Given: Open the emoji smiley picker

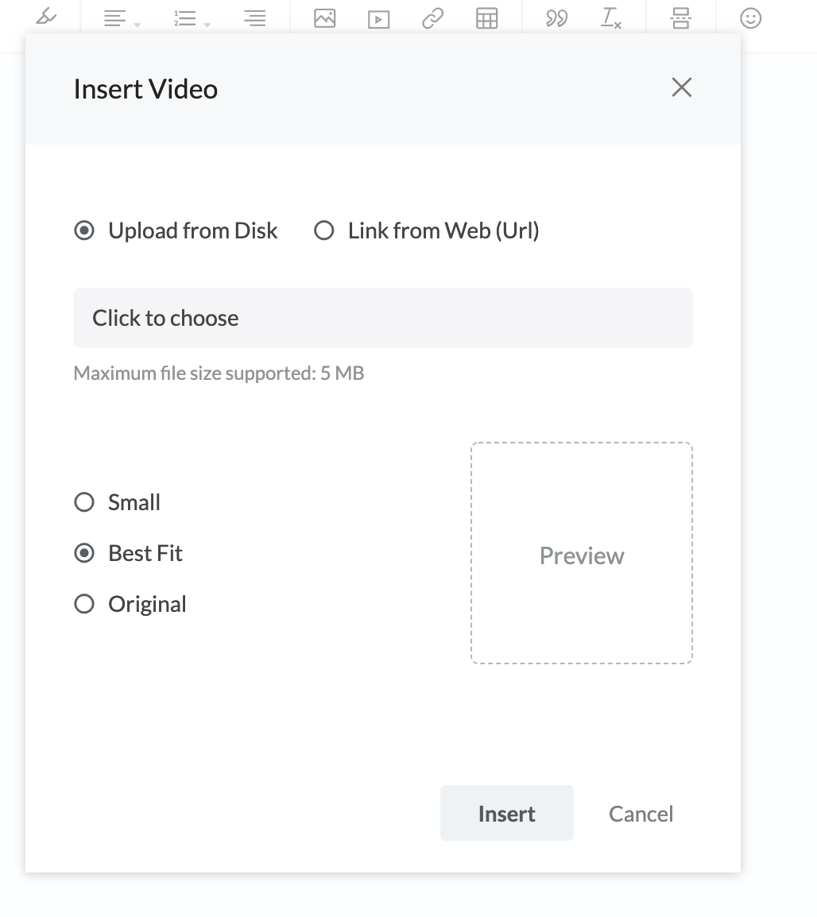Looking at the screenshot, I should click(750, 18).
